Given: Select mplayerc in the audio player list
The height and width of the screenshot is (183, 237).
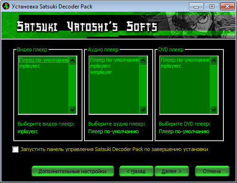Looking at the screenshot, I should tap(100, 66).
